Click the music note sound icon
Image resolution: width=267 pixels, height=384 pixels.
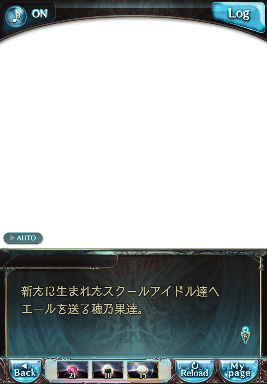(x=16, y=16)
